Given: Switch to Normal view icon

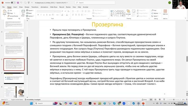Looking at the screenshot, I should click(x=151, y=100).
